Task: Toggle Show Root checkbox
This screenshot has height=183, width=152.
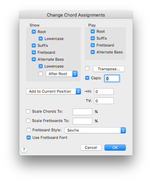Action: [34, 32]
